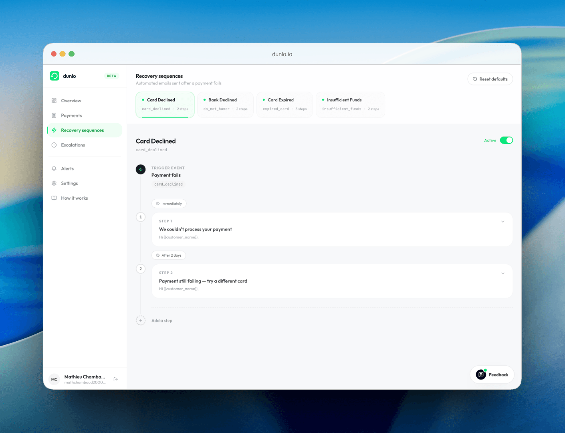Click 'Payment still failing — try a different card'
Image resolution: width=565 pixels, height=433 pixels.
pos(203,281)
